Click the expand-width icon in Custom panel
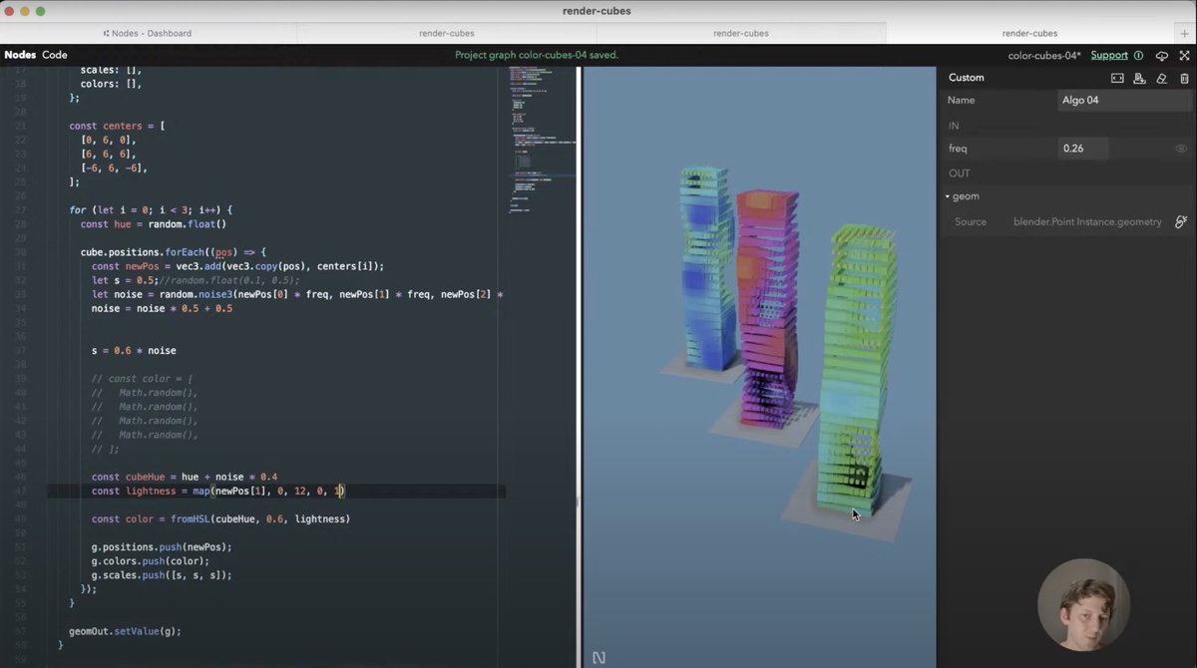Screen dimensions: 1197x668 pos(1117,78)
